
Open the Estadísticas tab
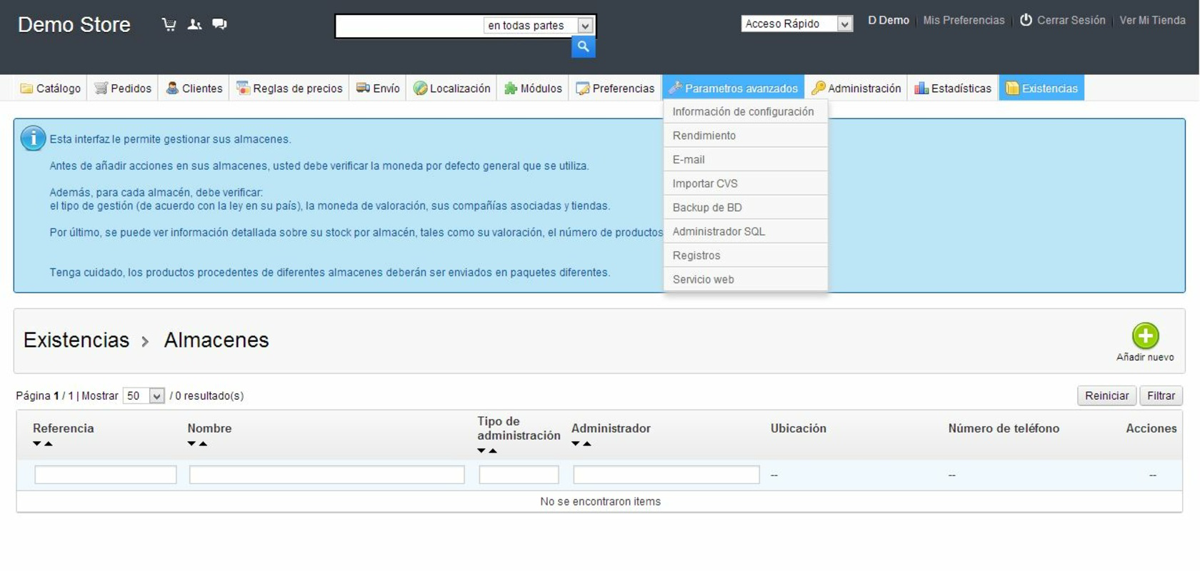953,88
